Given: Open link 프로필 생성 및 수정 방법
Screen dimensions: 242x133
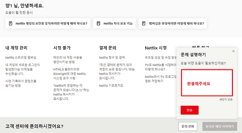Looking at the screenshot, I should (x=161, y=58).
